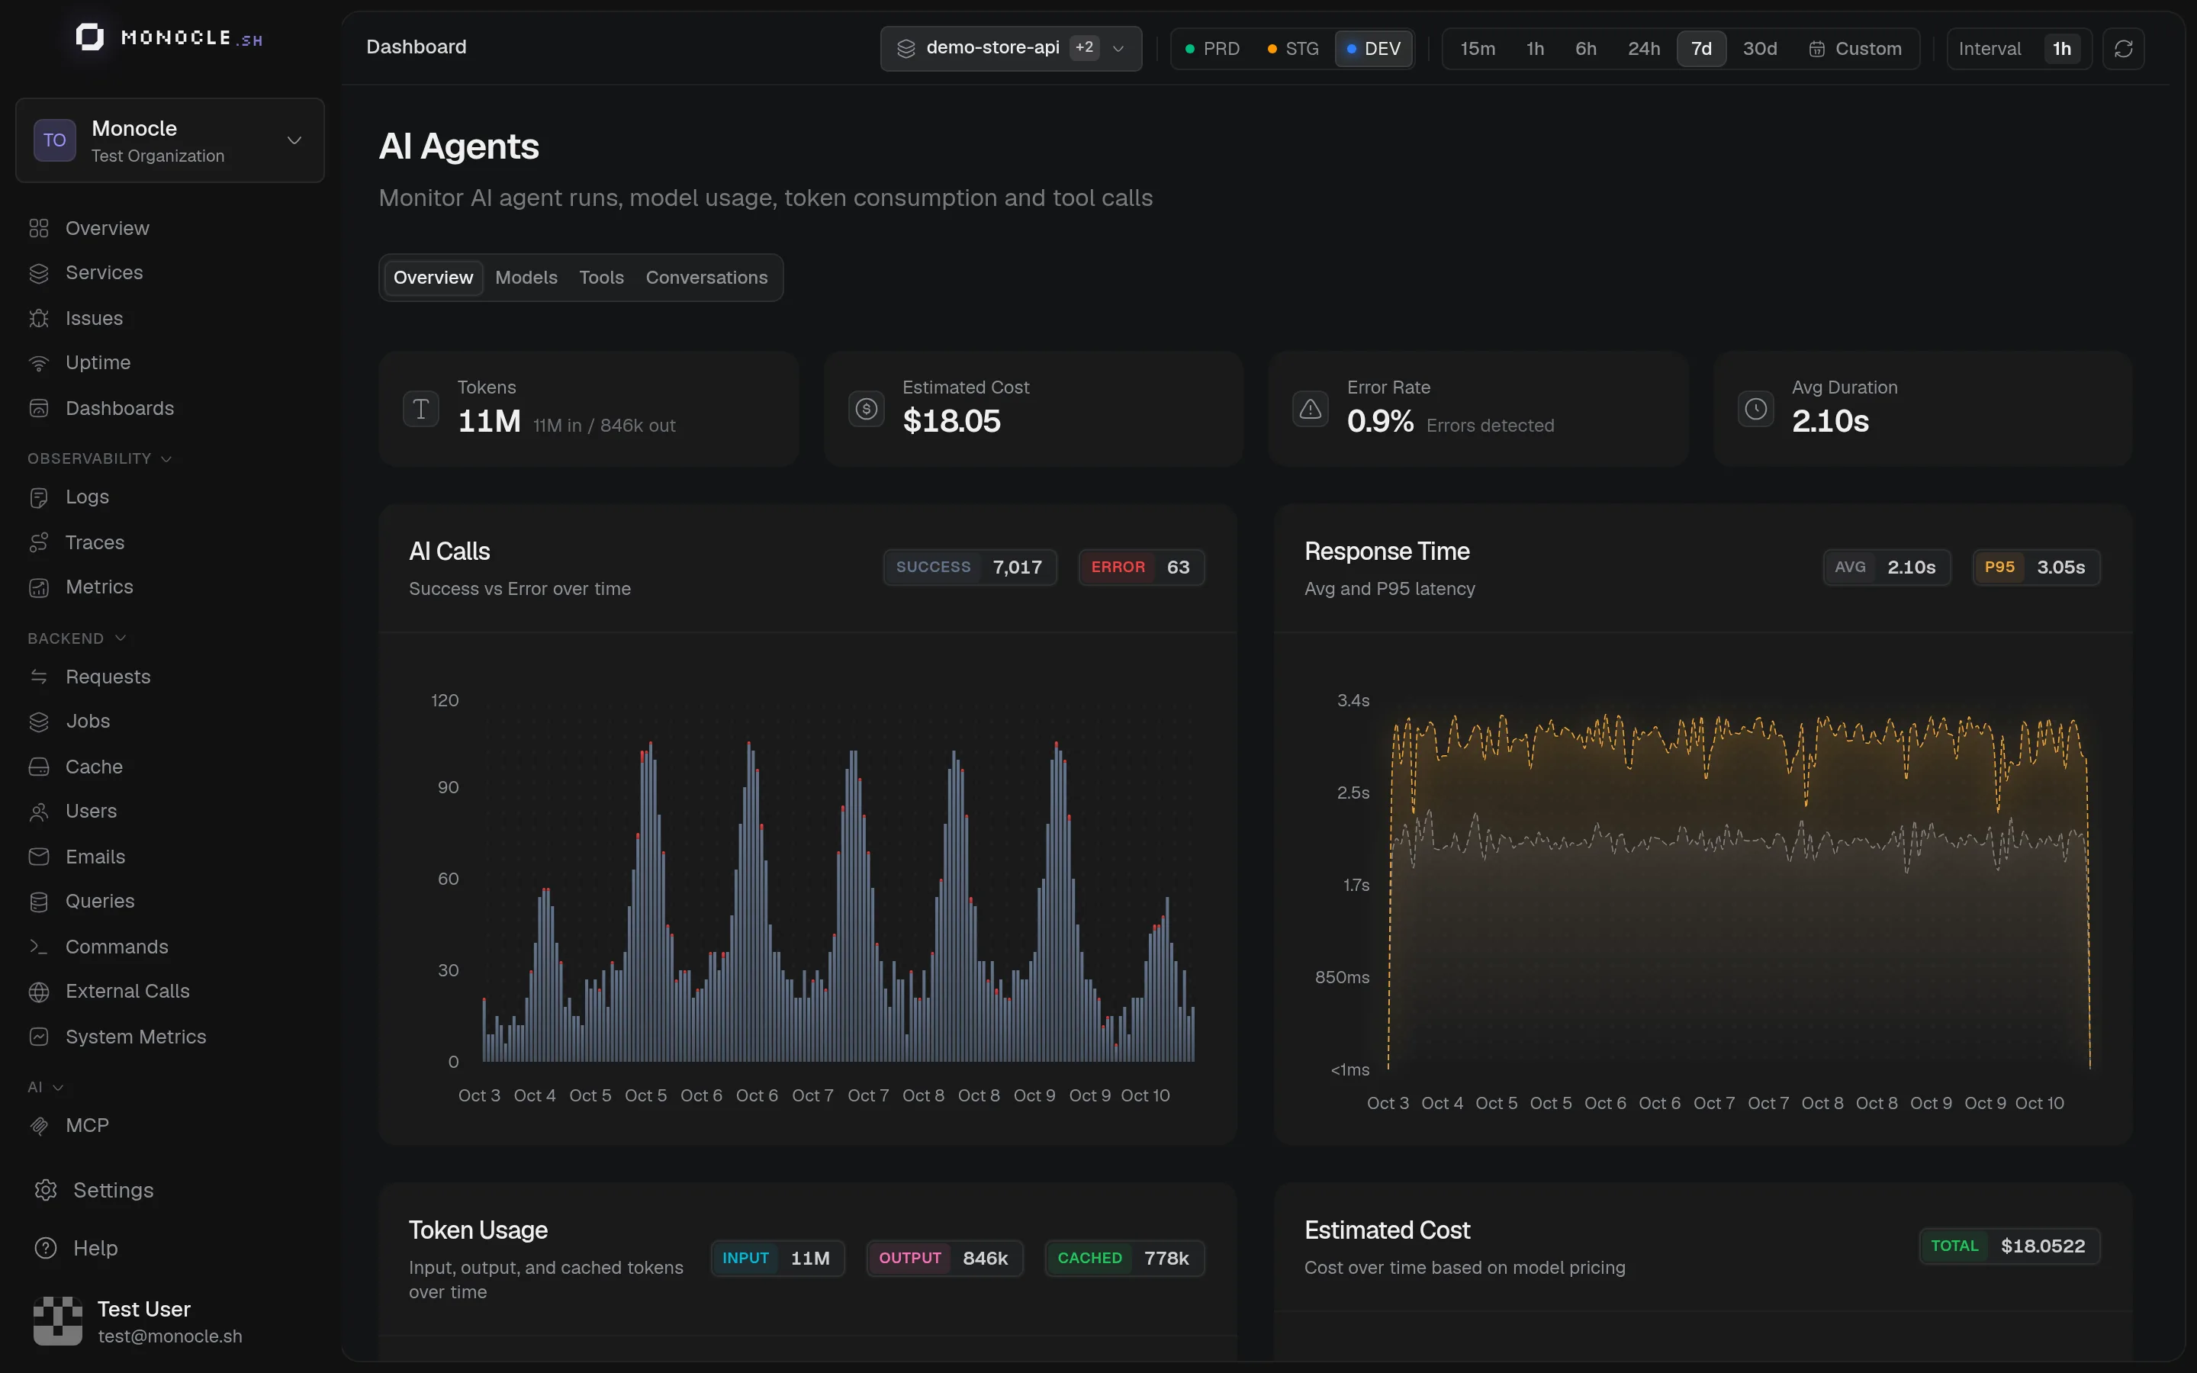Click the Queries database icon

pyautogui.click(x=38, y=901)
